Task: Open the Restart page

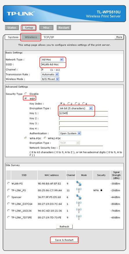Action: tap(64, 28)
